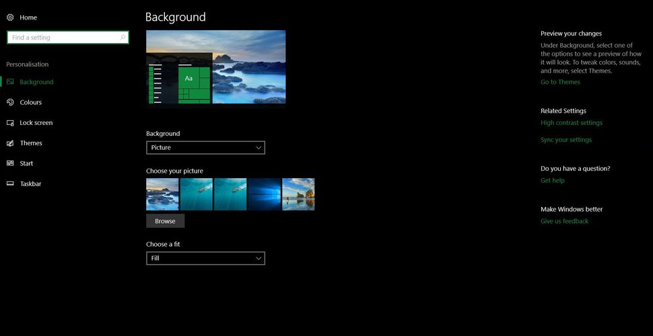Click the Taskbar icon in the sidebar
The height and width of the screenshot is (336, 653).
coord(10,184)
